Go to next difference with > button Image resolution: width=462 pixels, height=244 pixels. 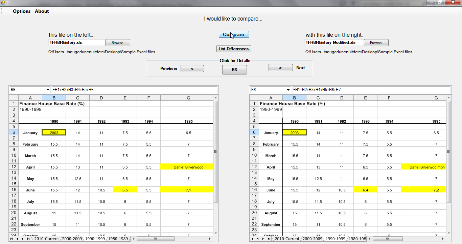pyautogui.click(x=280, y=68)
